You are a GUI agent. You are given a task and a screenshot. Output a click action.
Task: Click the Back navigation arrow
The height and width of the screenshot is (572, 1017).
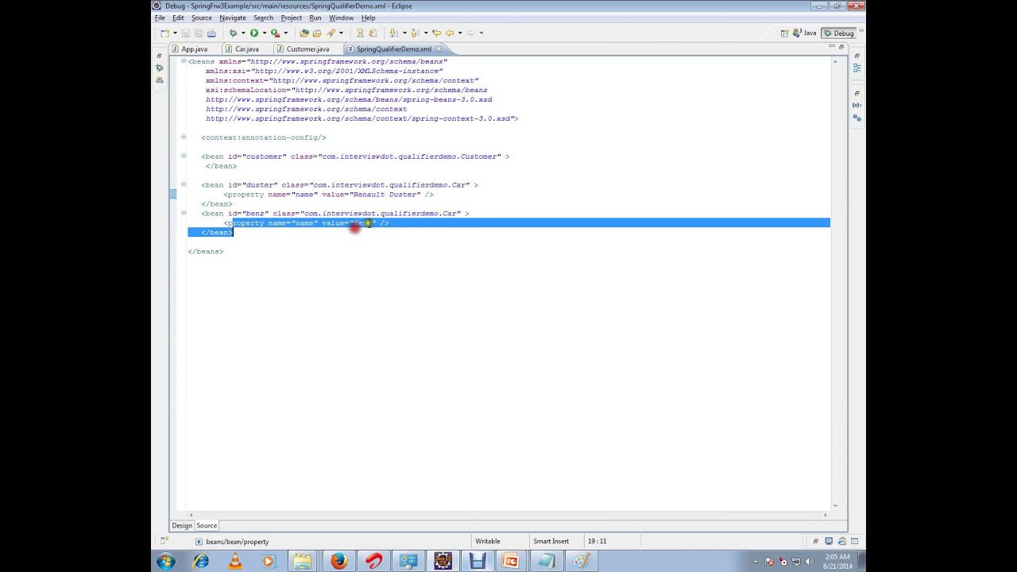[450, 33]
